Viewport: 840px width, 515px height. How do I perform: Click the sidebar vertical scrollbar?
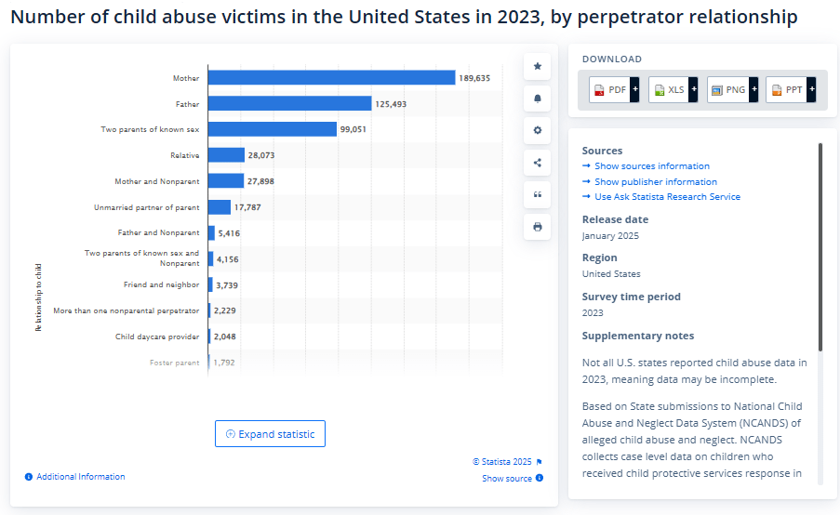coord(820,246)
